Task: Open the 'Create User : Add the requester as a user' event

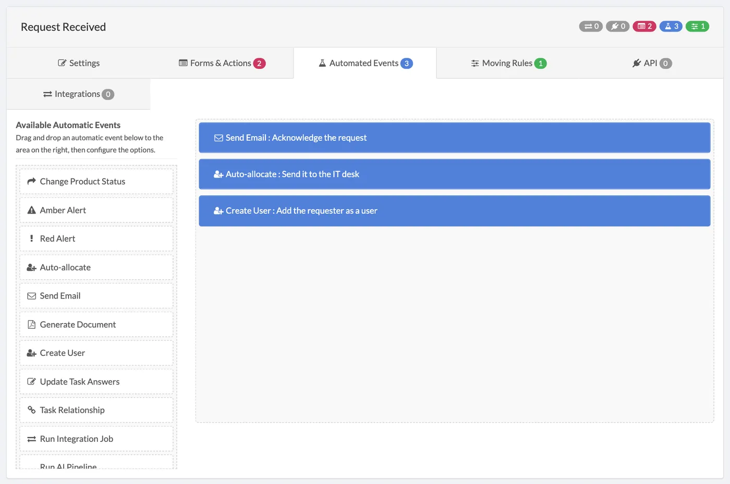Action: (454, 210)
